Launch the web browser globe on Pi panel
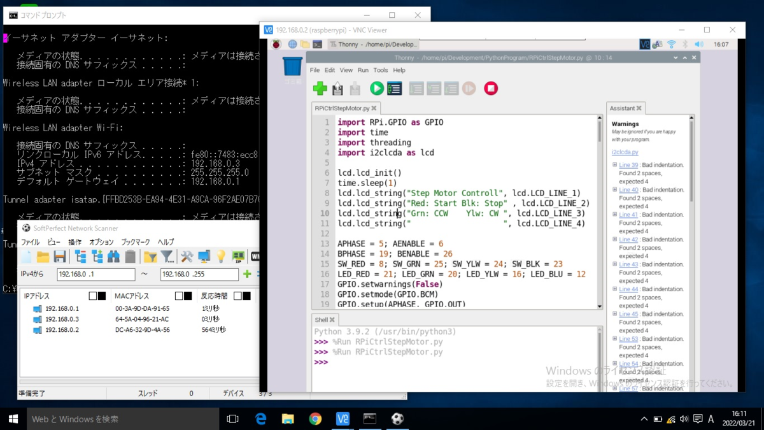 point(292,45)
